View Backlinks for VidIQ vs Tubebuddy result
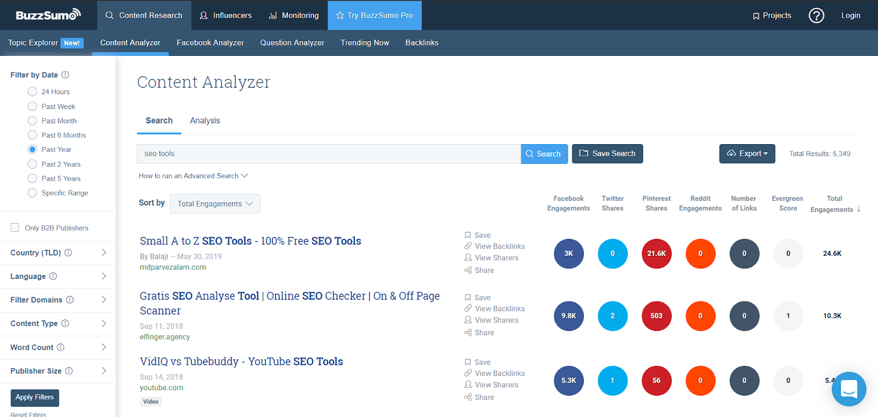 point(494,373)
